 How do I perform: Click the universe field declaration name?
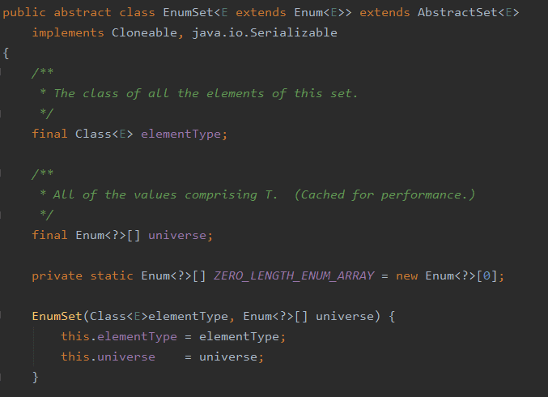tap(180, 236)
